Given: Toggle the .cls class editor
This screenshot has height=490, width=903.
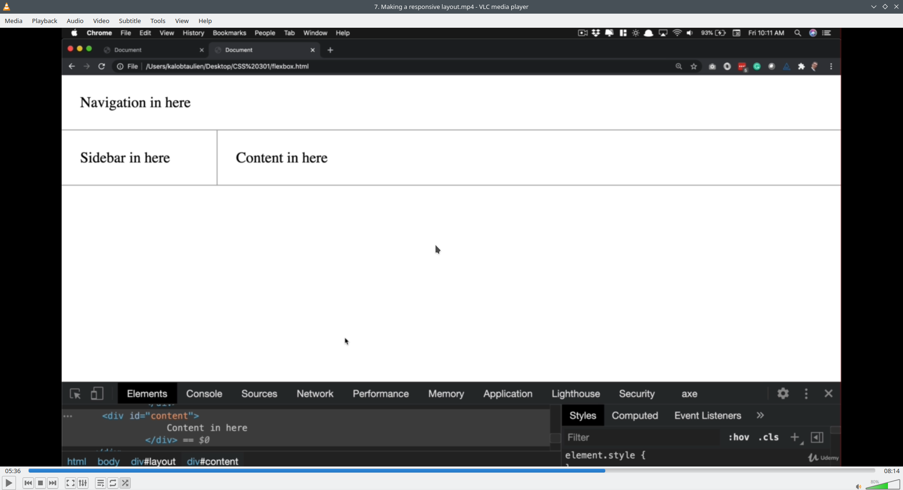Looking at the screenshot, I should click(768, 437).
